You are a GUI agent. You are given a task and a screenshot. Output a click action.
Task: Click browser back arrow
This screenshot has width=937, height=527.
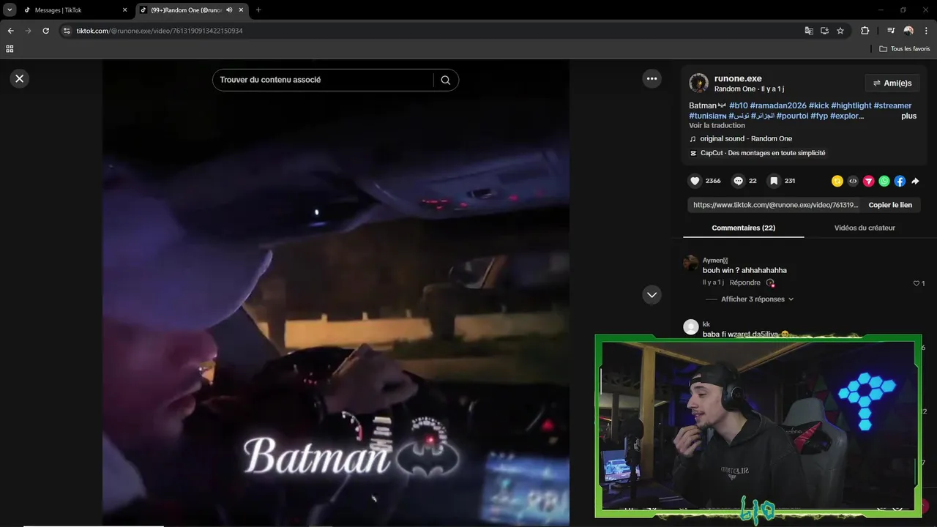(x=10, y=31)
